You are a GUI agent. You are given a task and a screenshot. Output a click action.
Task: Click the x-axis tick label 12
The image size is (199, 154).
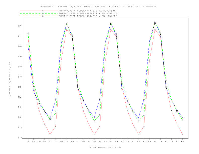pos(50,141)
